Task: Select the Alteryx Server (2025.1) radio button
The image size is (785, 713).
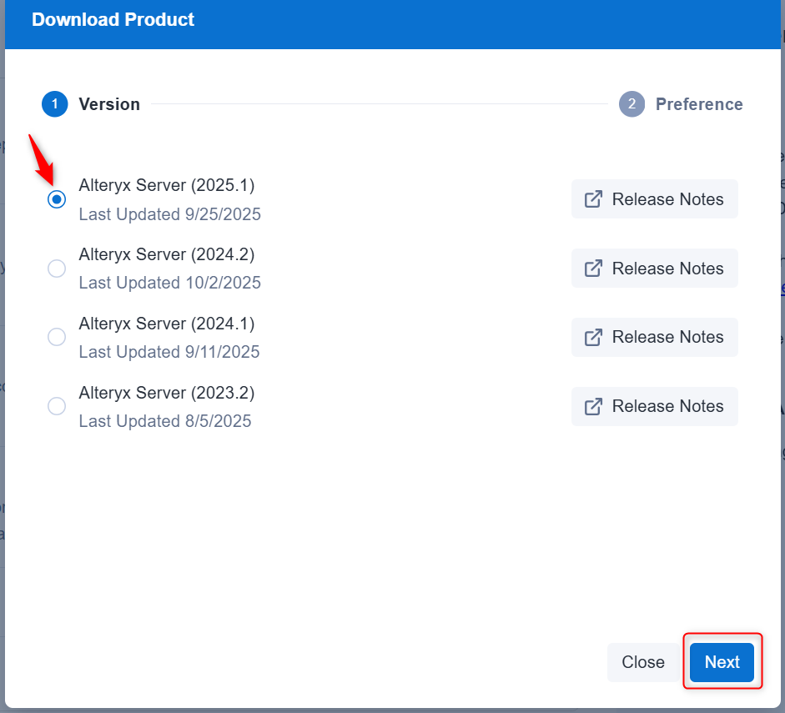Action: (57, 199)
